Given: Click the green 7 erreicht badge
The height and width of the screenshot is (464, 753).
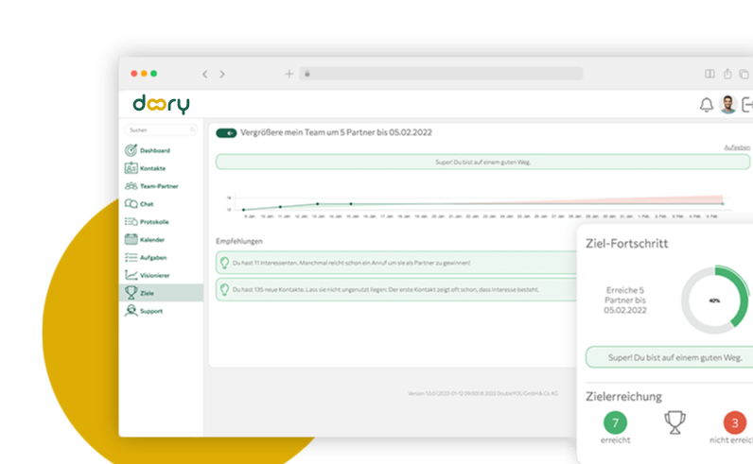Looking at the screenshot, I should click(615, 421).
